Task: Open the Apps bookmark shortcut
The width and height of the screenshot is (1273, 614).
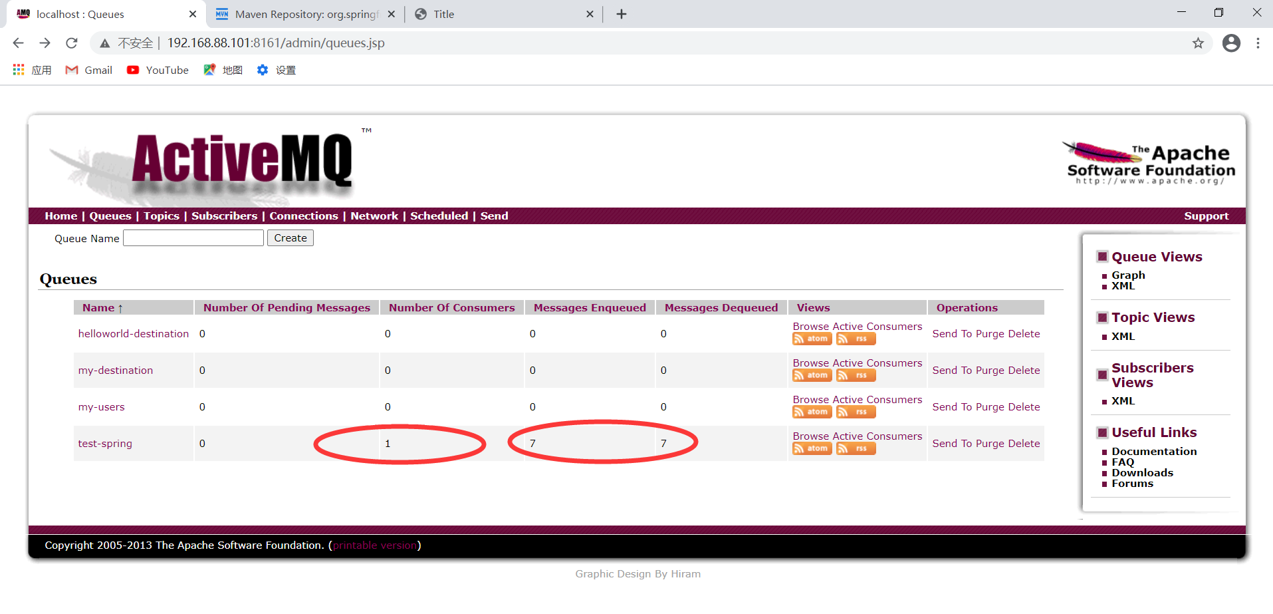Action: click(x=32, y=70)
